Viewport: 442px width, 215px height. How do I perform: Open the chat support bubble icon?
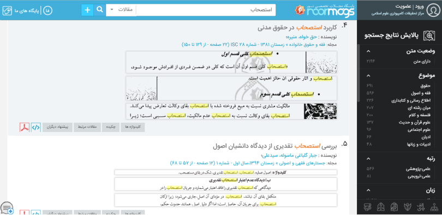click(7, 208)
